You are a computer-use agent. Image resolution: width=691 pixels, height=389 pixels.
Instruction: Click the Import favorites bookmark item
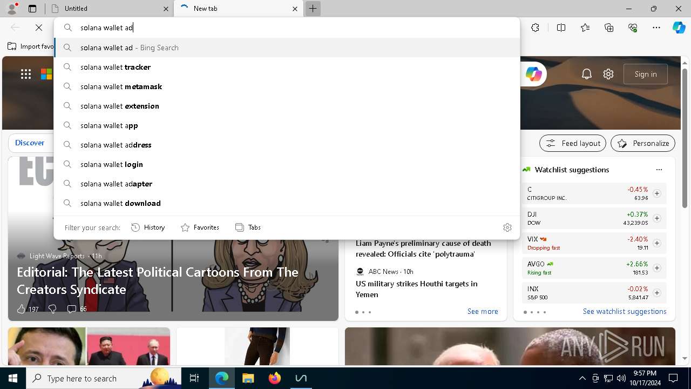tap(31, 46)
